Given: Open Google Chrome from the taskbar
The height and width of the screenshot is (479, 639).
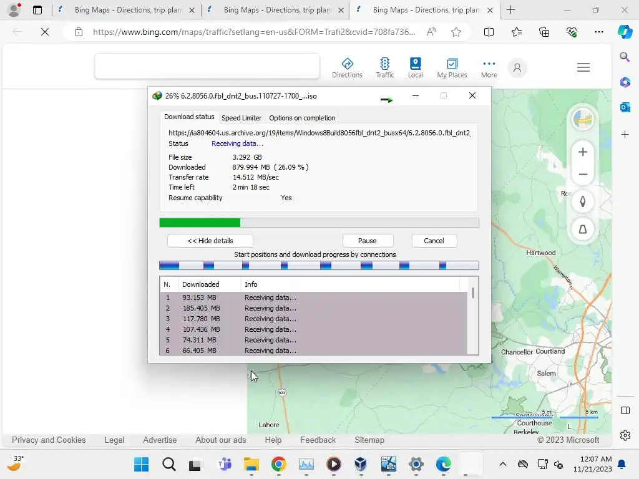Looking at the screenshot, I should 279,464.
